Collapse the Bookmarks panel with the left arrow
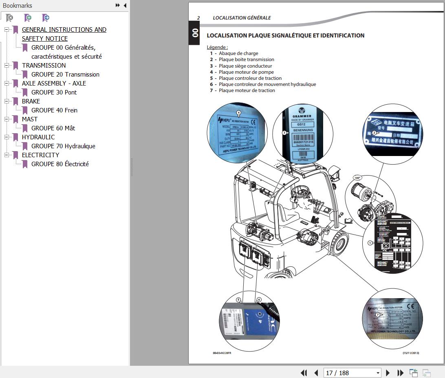Viewport: 445px width, 378px height. click(x=125, y=5)
